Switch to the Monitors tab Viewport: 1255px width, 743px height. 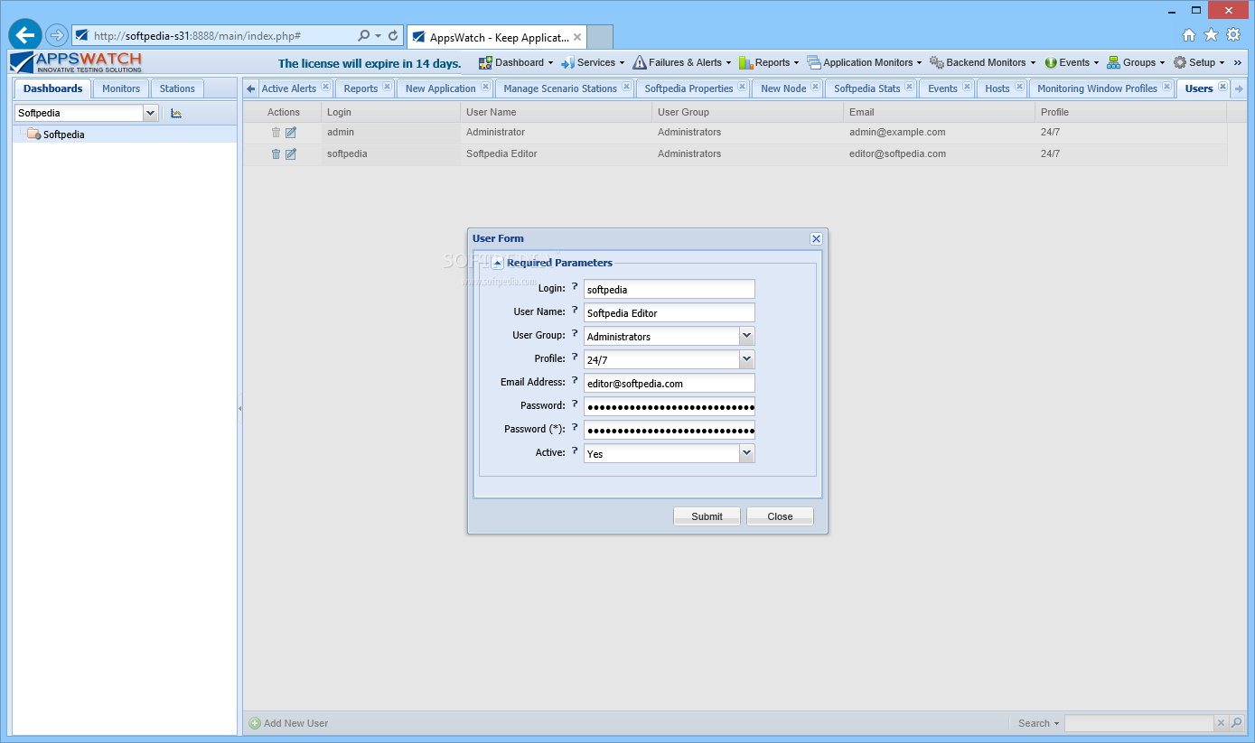(x=121, y=88)
